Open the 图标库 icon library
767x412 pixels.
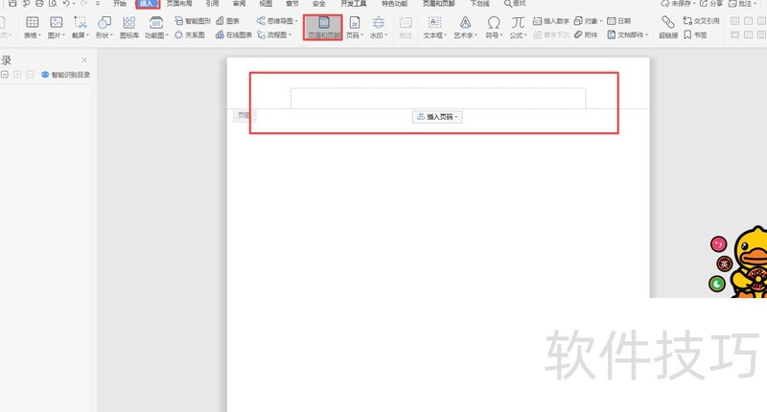point(129,28)
